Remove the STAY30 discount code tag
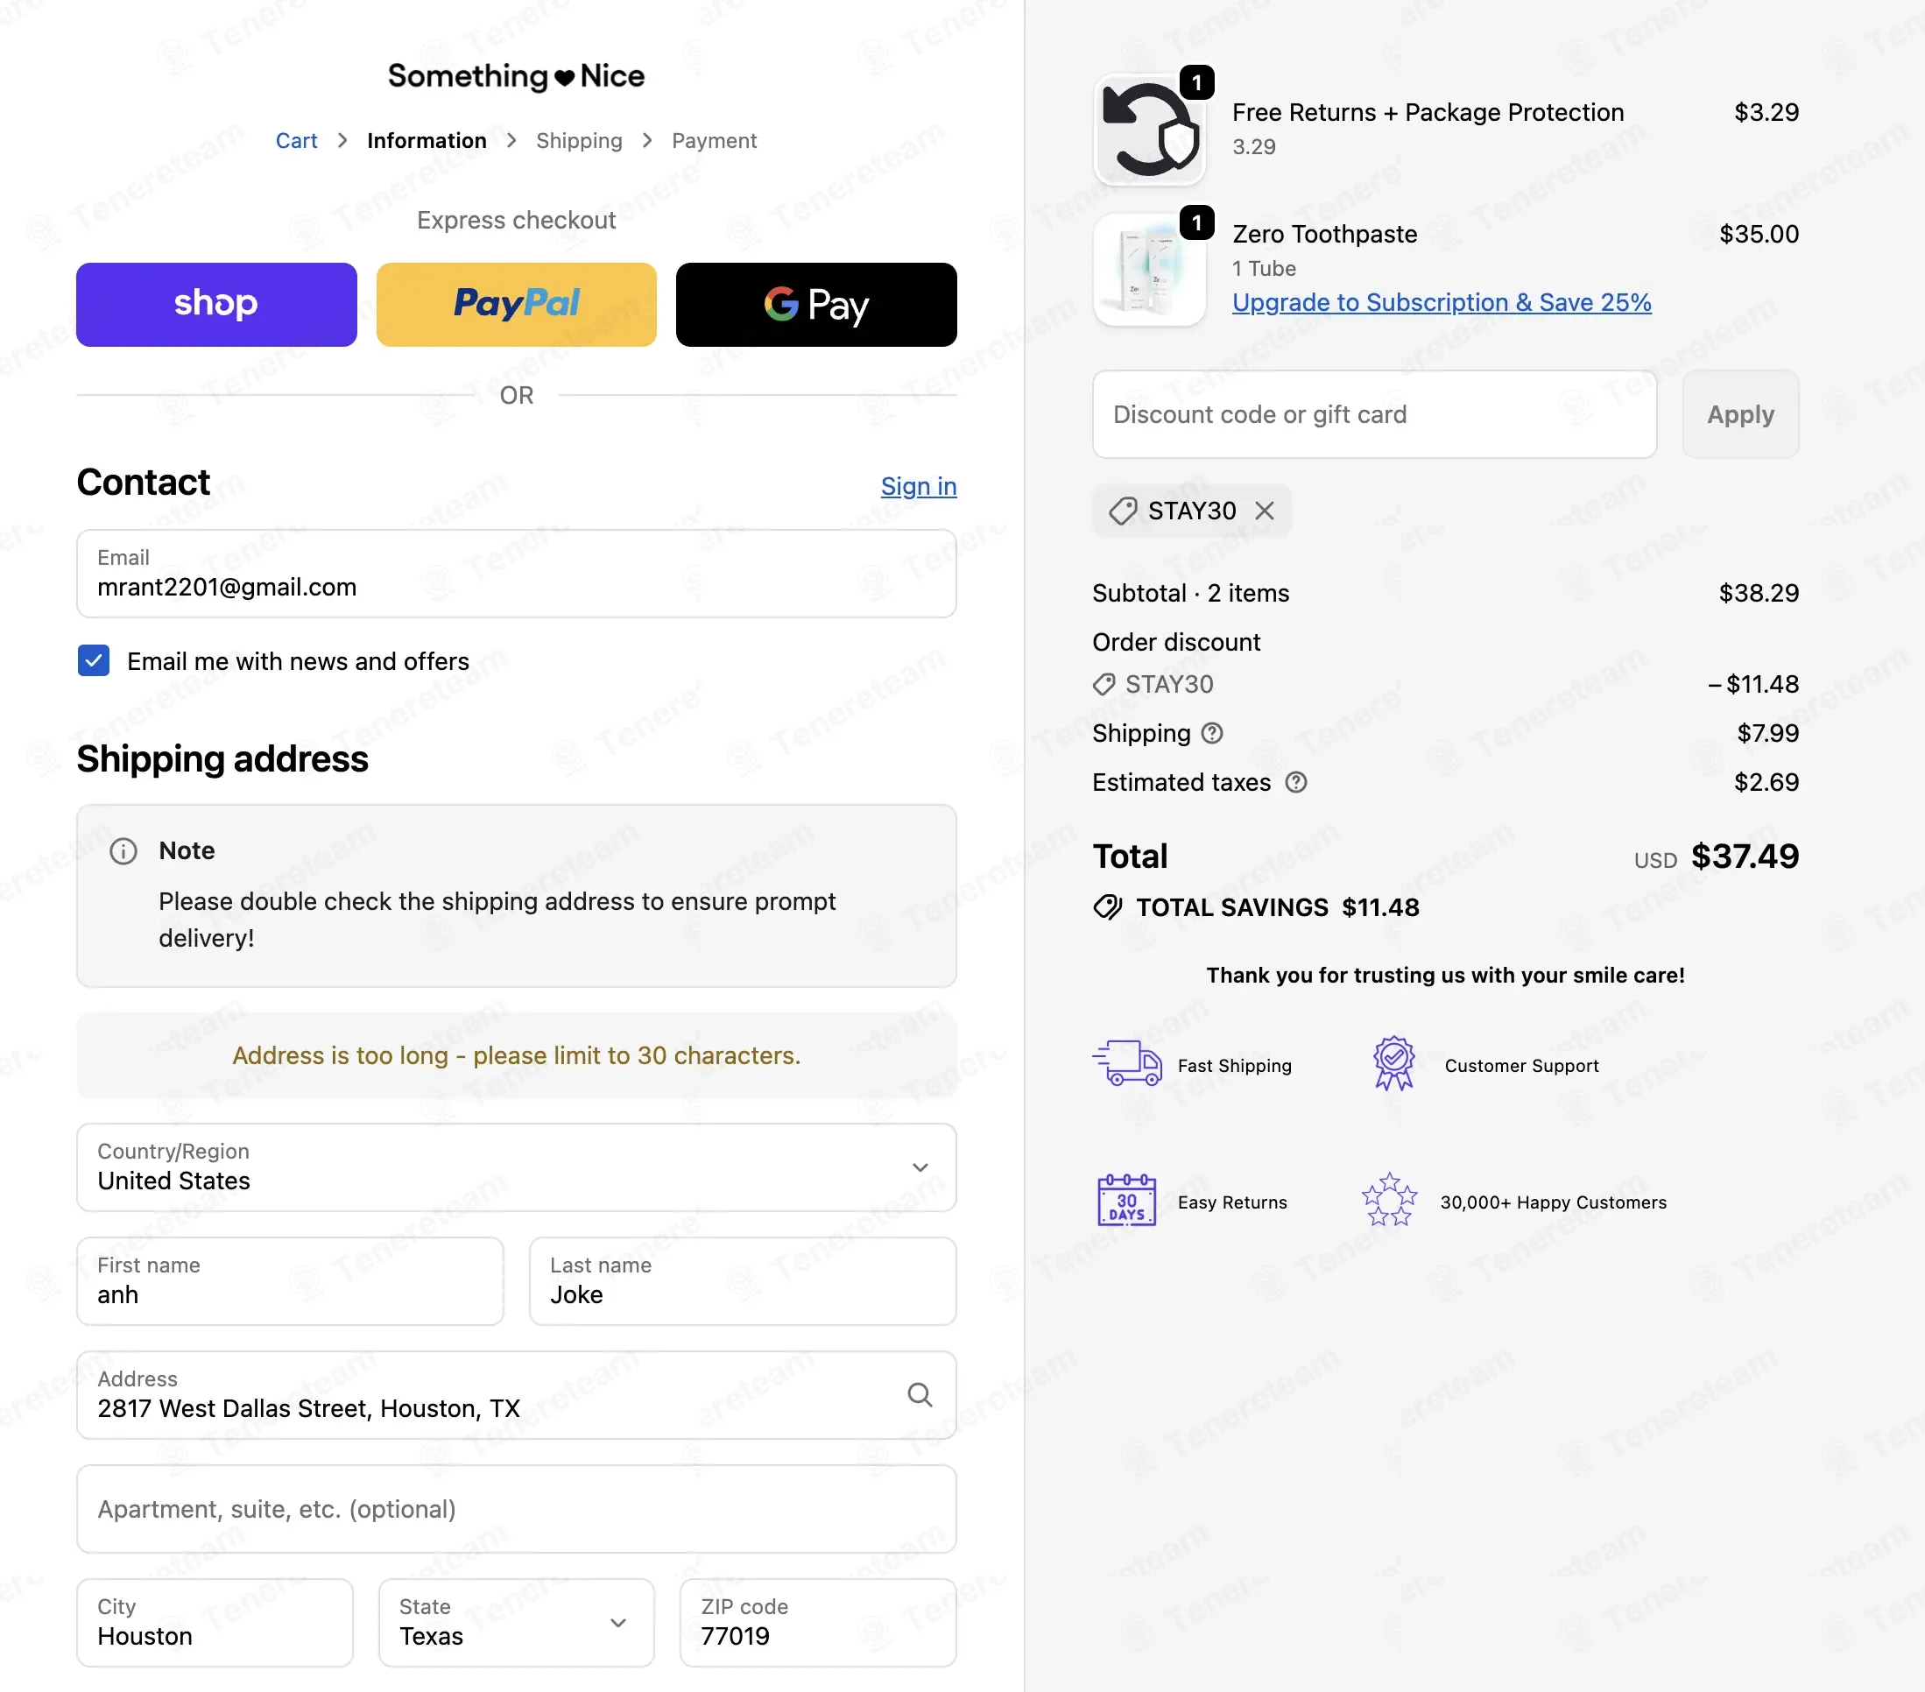This screenshot has height=1692, width=1925. 1264,511
